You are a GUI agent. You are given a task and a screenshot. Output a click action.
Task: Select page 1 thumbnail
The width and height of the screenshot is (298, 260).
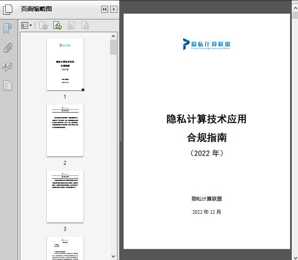[65, 64]
